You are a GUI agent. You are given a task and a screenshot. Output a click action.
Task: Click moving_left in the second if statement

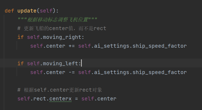click(x=60, y=63)
